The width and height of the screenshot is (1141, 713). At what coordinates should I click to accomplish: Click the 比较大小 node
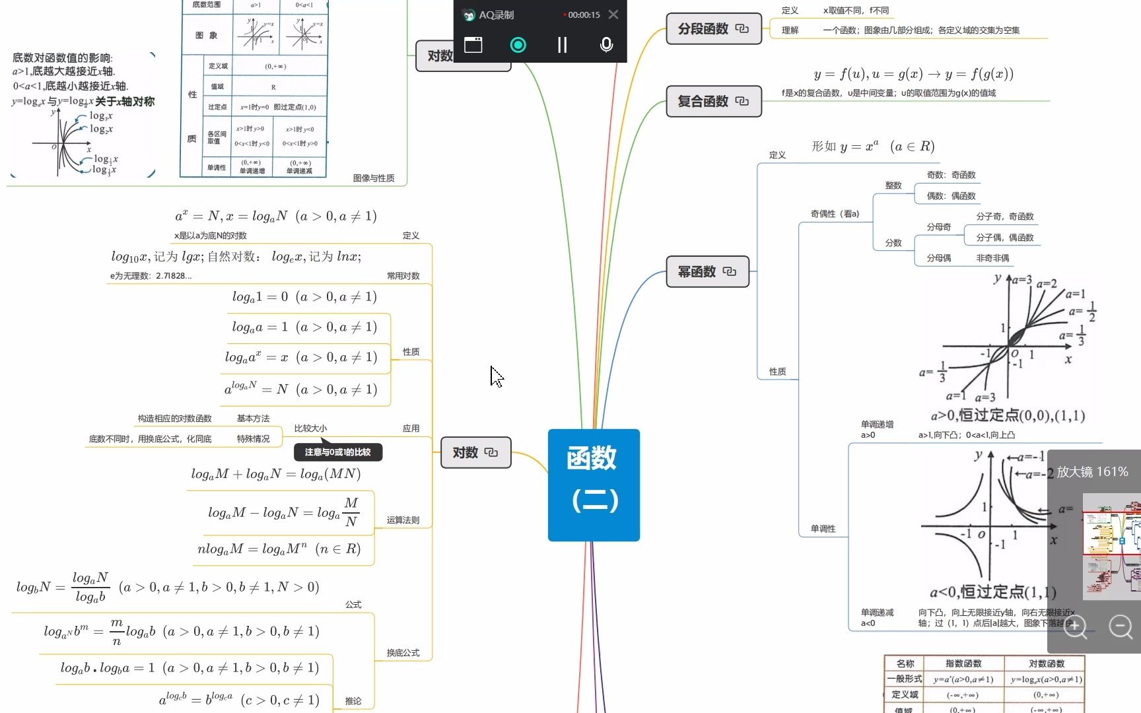click(x=310, y=428)
